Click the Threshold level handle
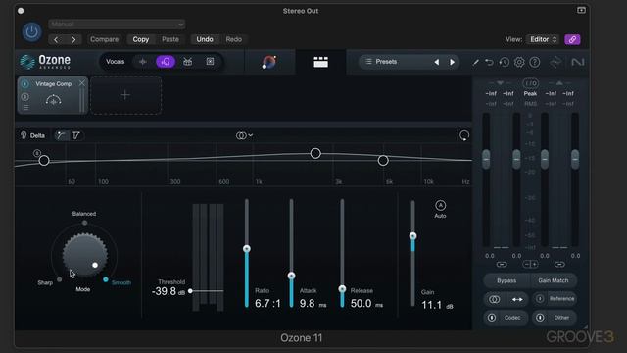 click(190, 291)
